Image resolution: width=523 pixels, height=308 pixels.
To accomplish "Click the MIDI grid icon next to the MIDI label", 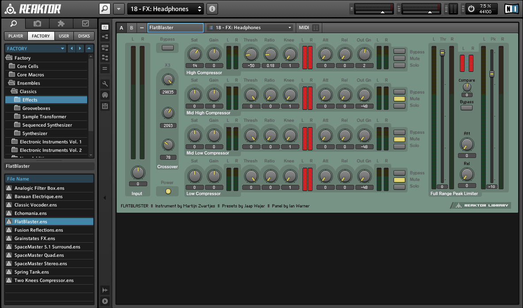I will coord(316,28).
